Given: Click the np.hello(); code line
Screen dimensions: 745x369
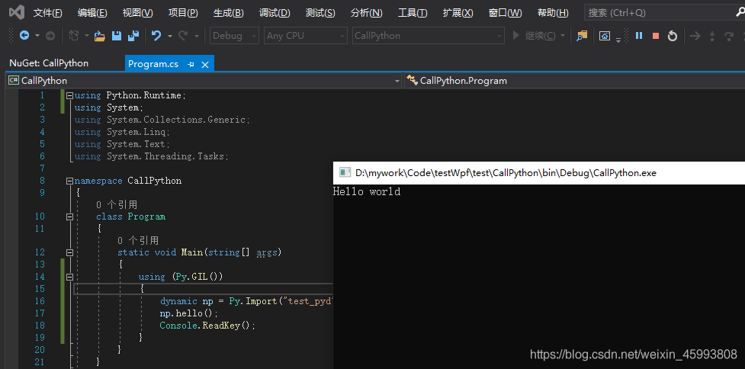Looking at the screenshot, I should 188,313.
